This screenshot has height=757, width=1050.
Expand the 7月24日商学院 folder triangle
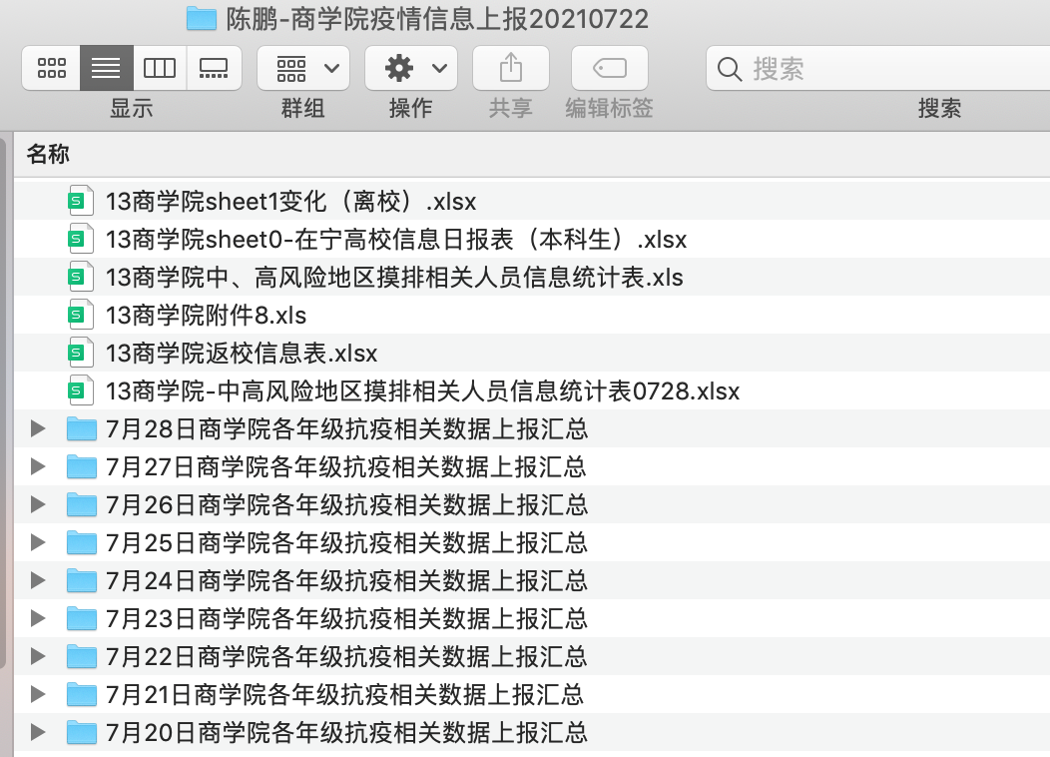click(x=38, y=581)
